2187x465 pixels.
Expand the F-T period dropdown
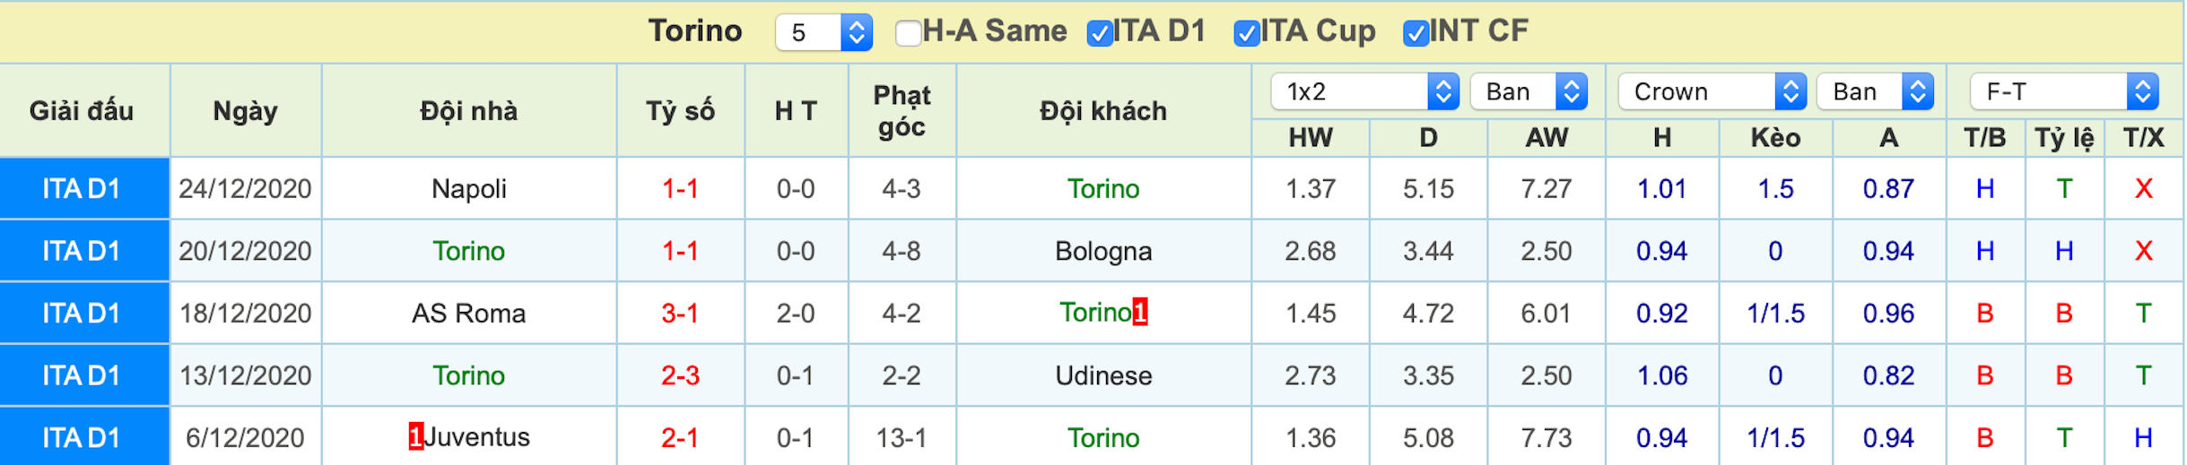point(2064,91)
